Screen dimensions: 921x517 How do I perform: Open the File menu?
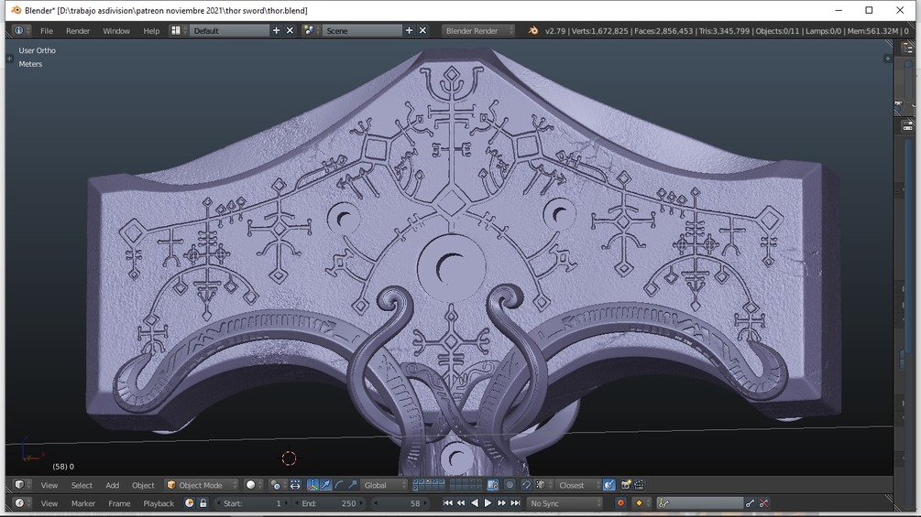[x=47, y=30]
